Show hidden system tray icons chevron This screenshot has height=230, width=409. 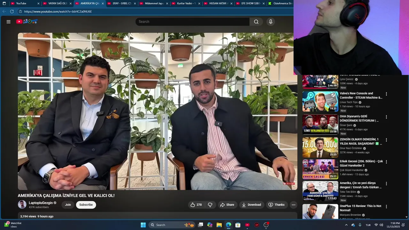click(x=346, y=225)
